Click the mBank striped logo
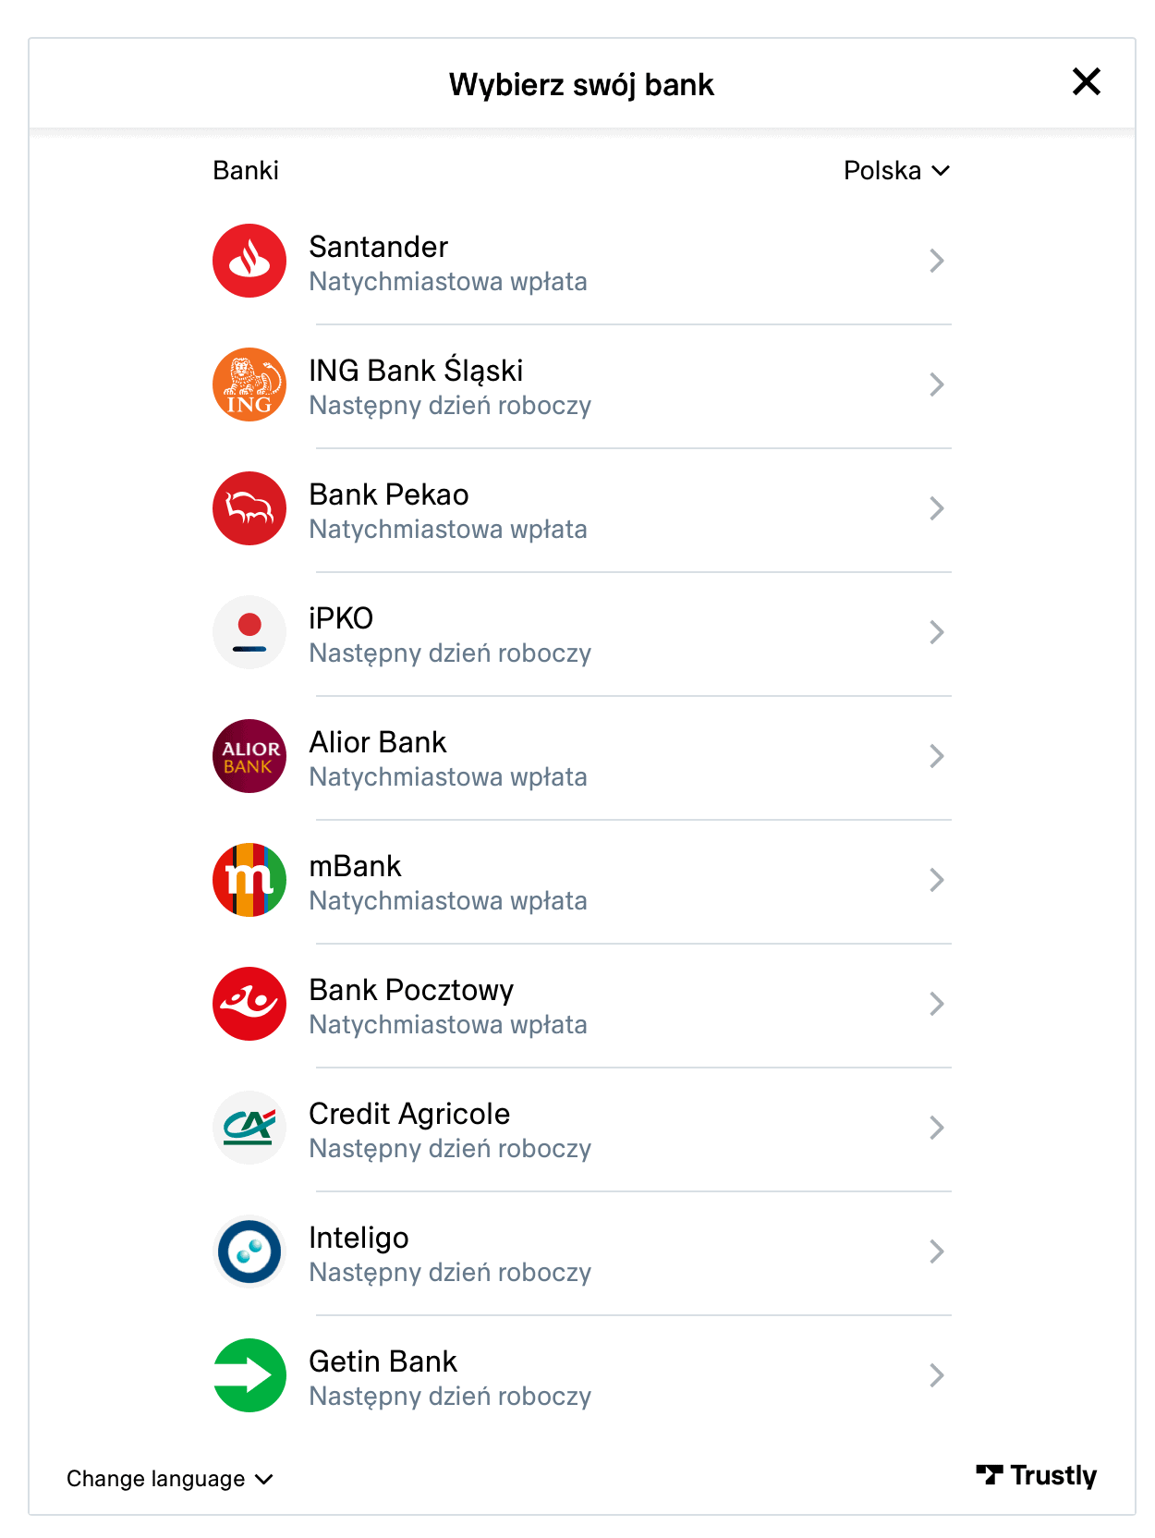 click(249, 880)
